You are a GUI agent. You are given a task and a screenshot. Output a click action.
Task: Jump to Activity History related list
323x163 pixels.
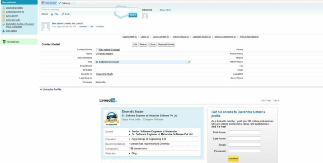pos(181,37)
